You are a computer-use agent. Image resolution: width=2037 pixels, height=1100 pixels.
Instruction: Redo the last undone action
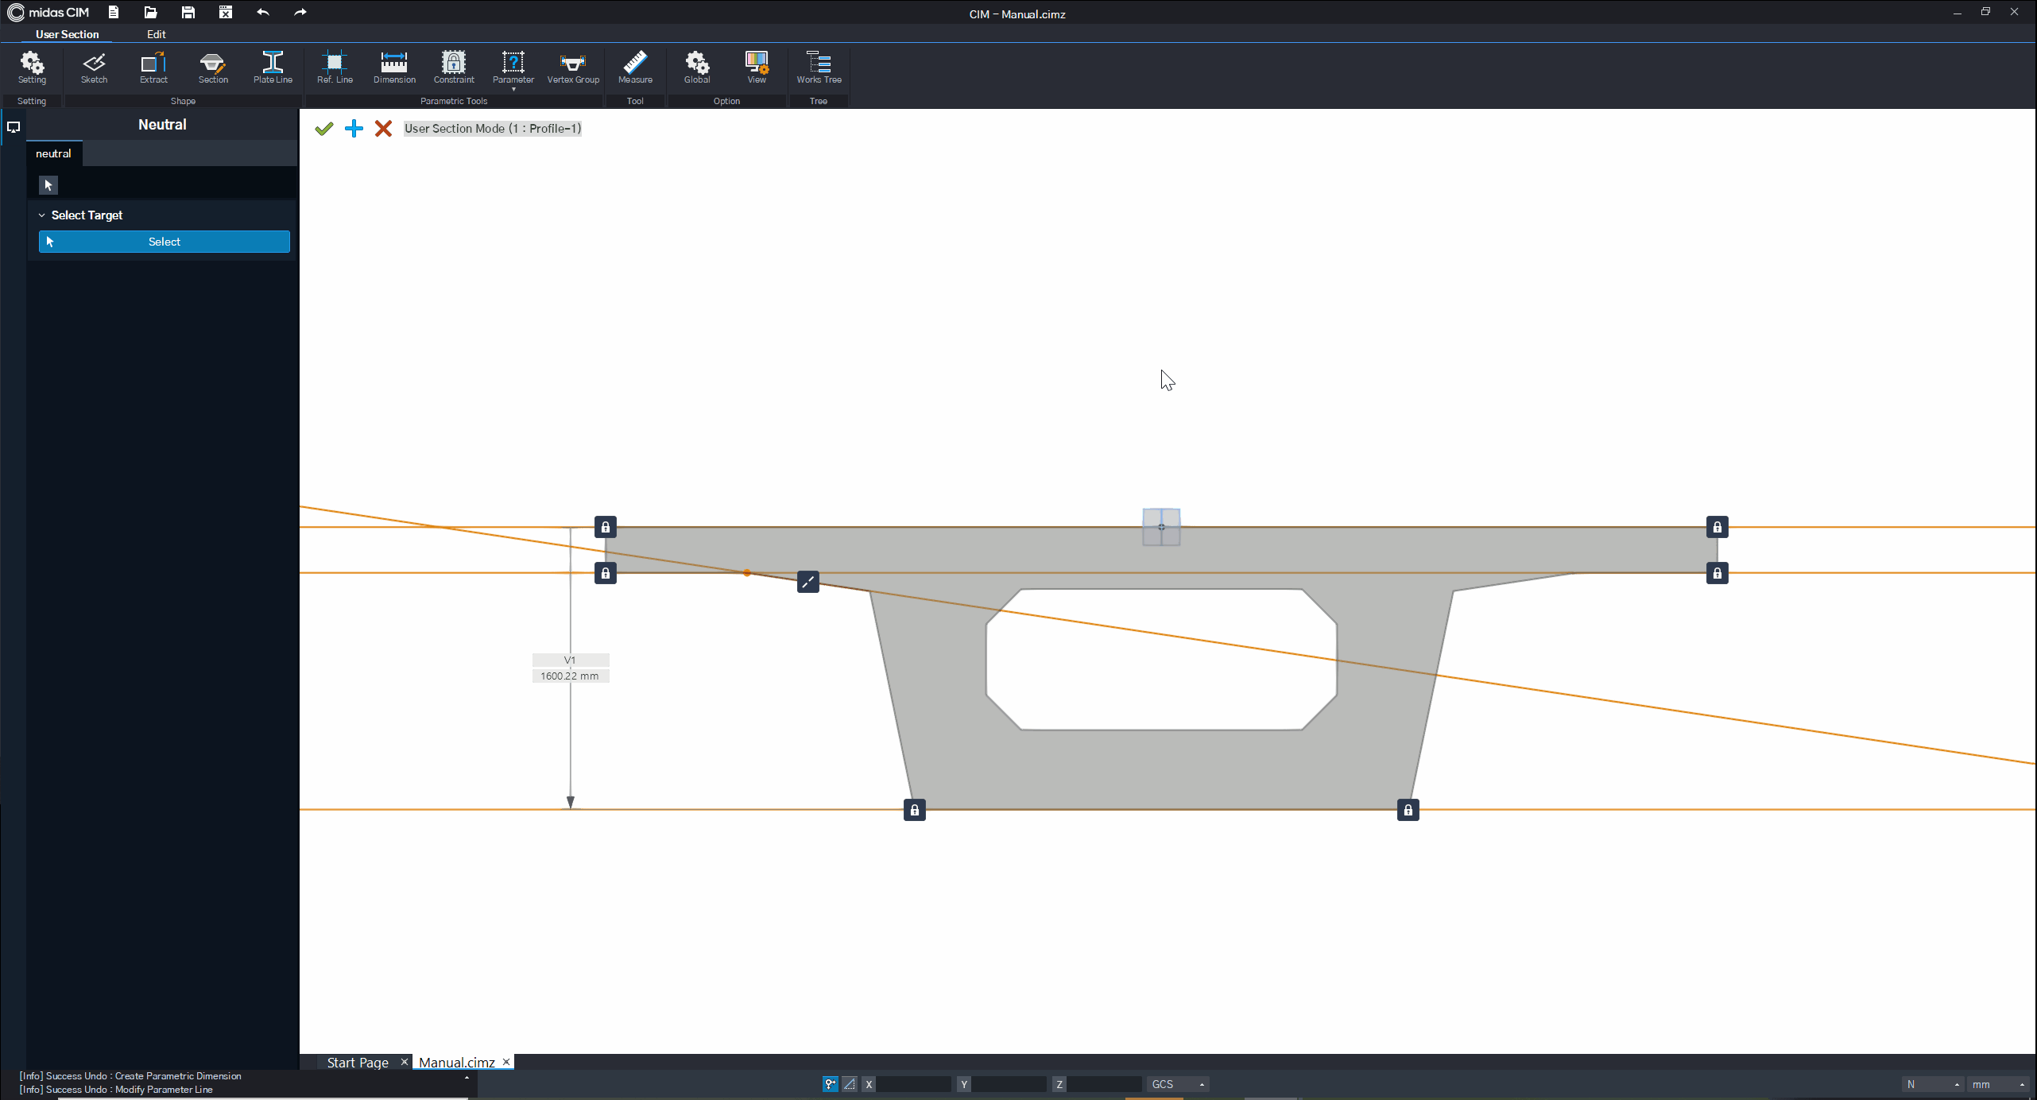(300, 12)
